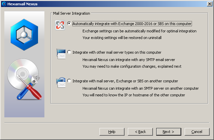Go back with the '< Back' button
The width and height of the screenshot is (214, 140).
140,132
